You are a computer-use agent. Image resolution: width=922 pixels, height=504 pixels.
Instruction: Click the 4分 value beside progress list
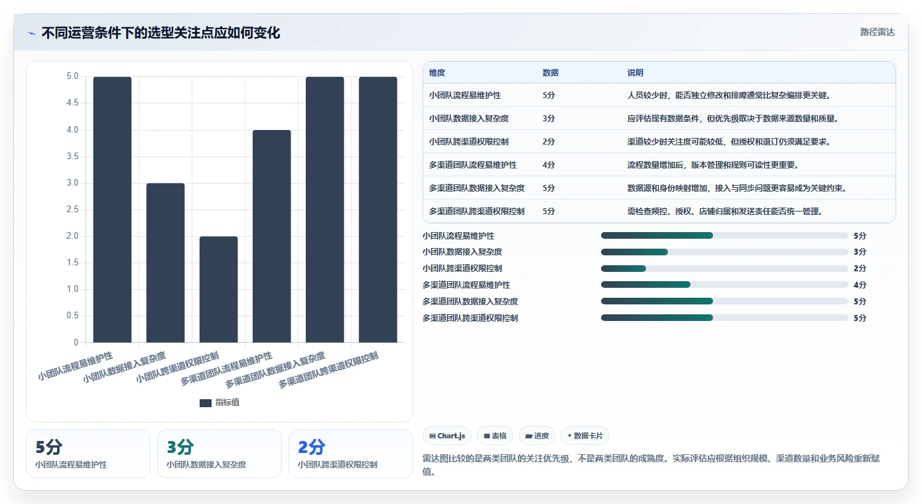tap(860, 285)
